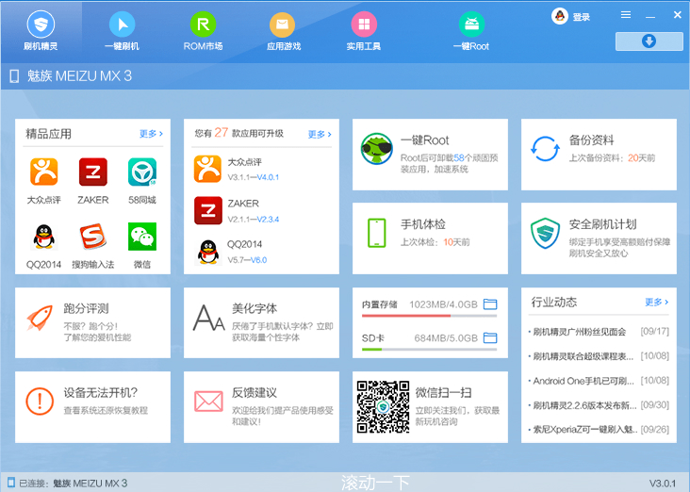Click version number V3.0.1
The image size is (690, 492).
point(663,484)
